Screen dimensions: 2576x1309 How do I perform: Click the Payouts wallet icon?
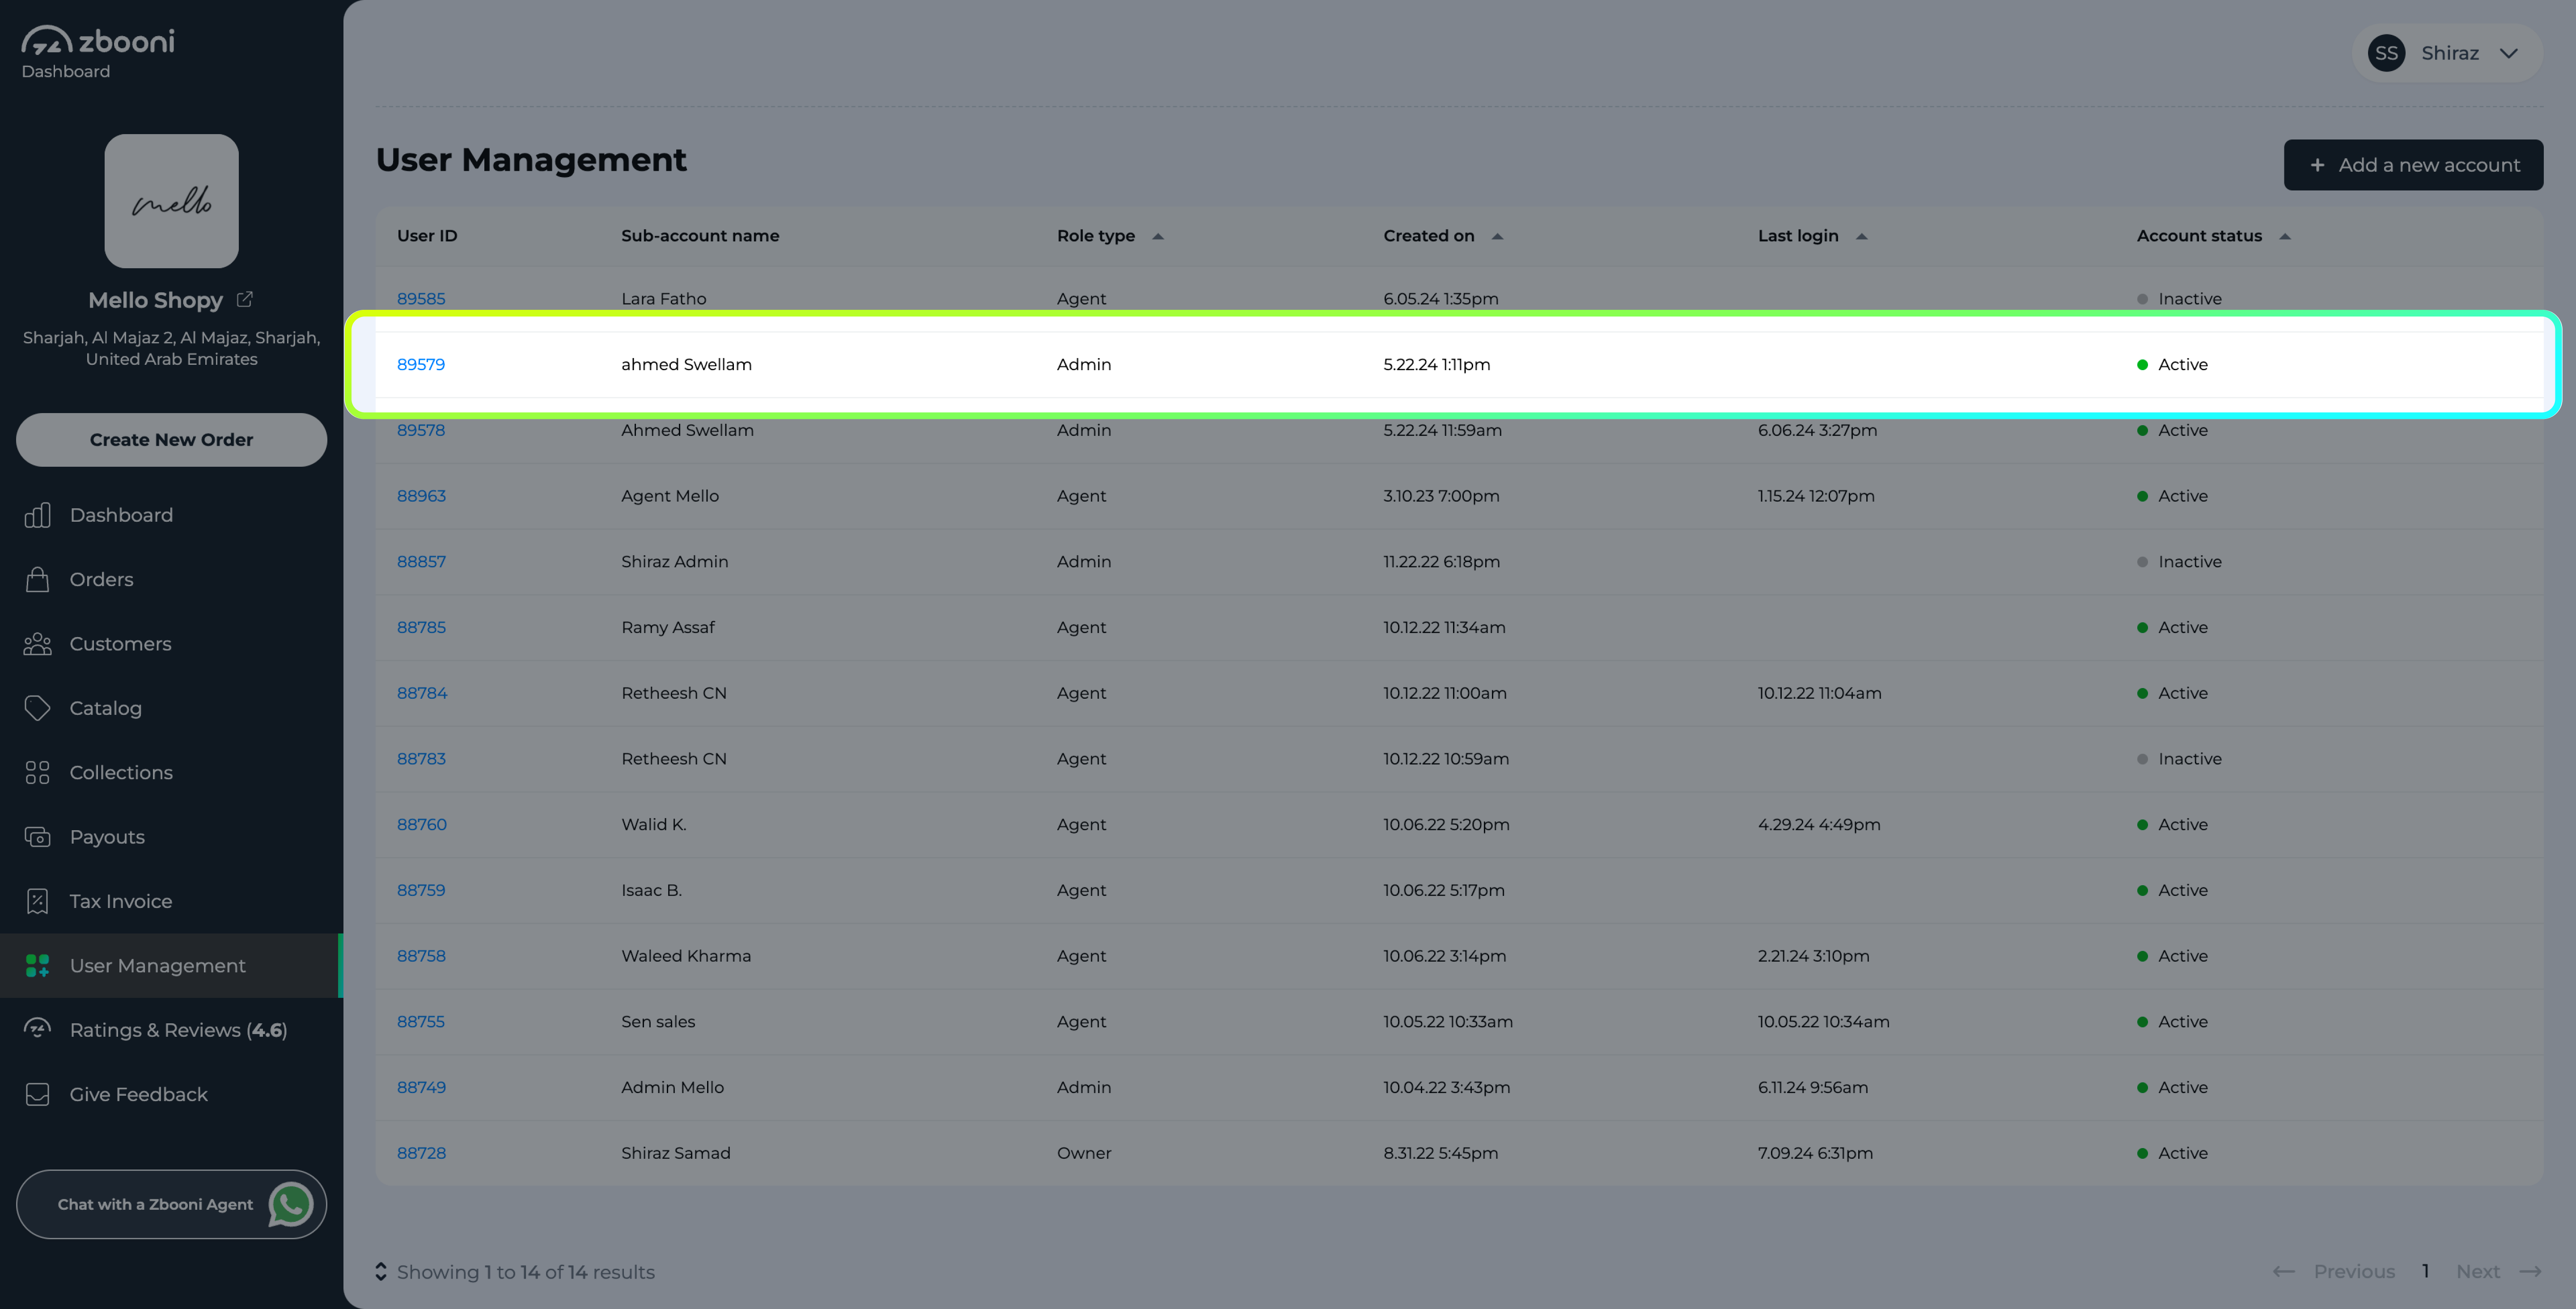click(x=37, y=837)
